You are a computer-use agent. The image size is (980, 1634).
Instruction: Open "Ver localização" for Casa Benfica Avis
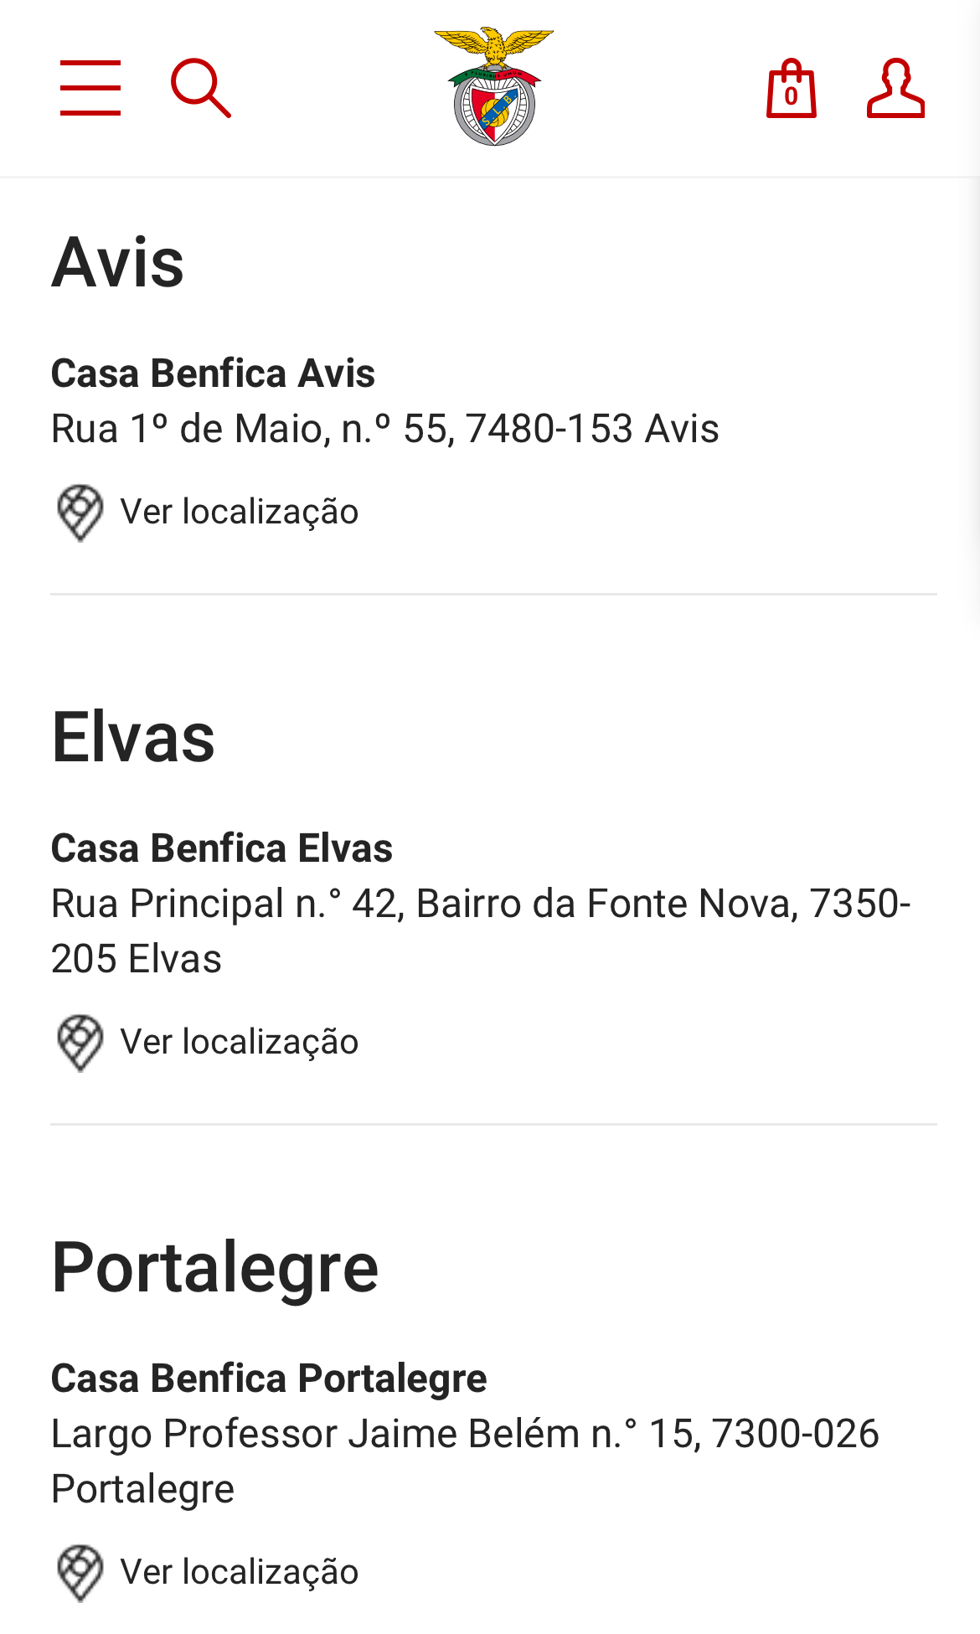click(x=240, y=512)
